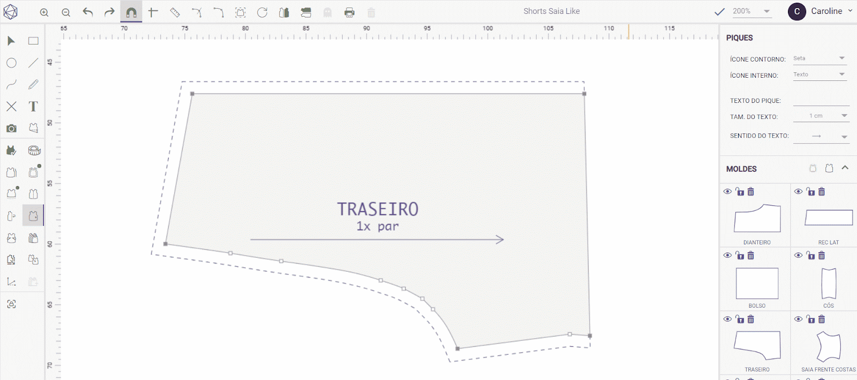Click the "1x par" text on canvas
The width and height of the screenshot is (857, 380).
click(x=378, y=226)
